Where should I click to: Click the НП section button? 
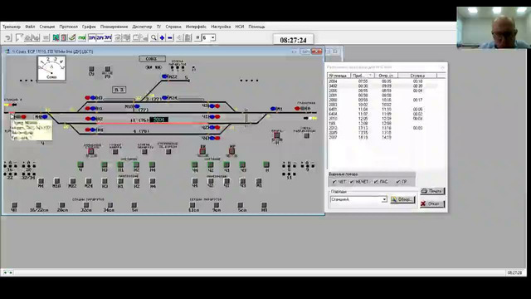264,205
